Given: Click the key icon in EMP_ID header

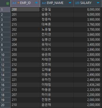Looking at the screenshot, I should pyautogui.click(x=18, y=3).
